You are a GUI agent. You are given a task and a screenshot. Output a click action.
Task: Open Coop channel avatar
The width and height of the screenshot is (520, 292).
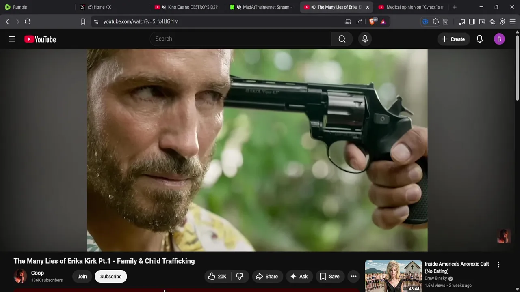point(20,276)
